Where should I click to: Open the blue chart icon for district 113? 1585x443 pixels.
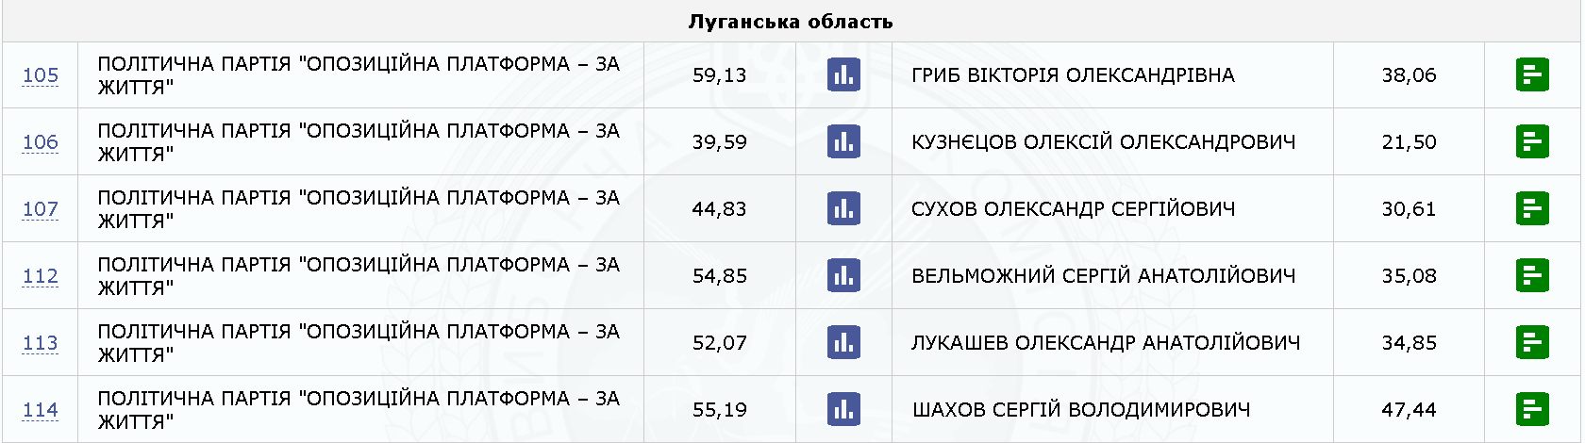click(843, 342)
